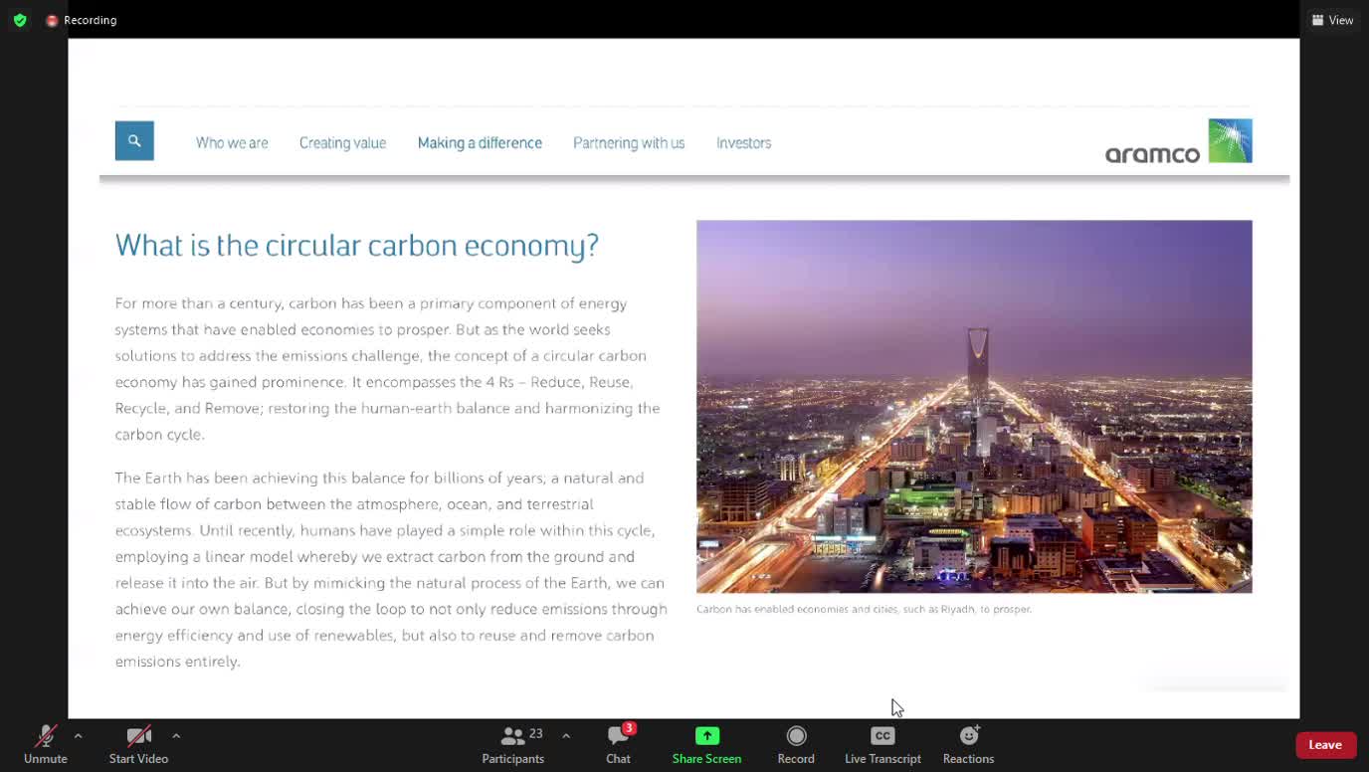
Task: Click the red Recording indicator
Action: 81,20
